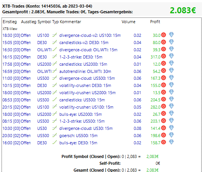202x172 pixels.
Task: Click diamond icon for volatility-crusher US2000 trade
Action: 171,92
